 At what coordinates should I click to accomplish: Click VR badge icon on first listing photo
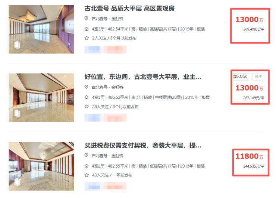(17, 45)
